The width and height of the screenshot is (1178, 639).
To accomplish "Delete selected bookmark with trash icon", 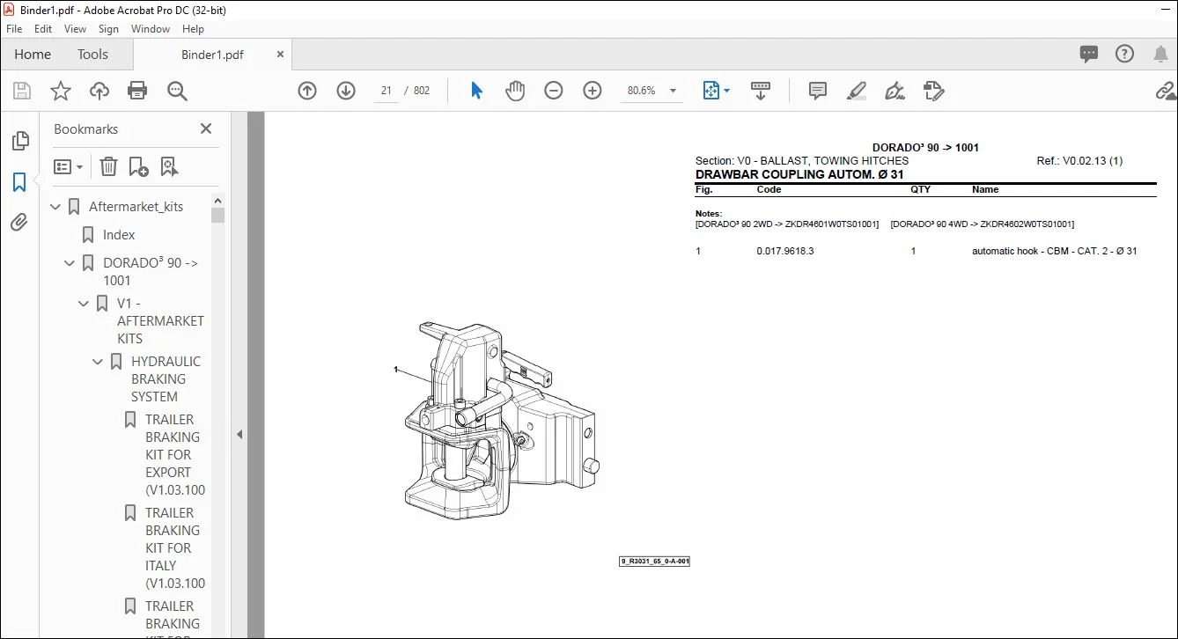I will 108,166.
